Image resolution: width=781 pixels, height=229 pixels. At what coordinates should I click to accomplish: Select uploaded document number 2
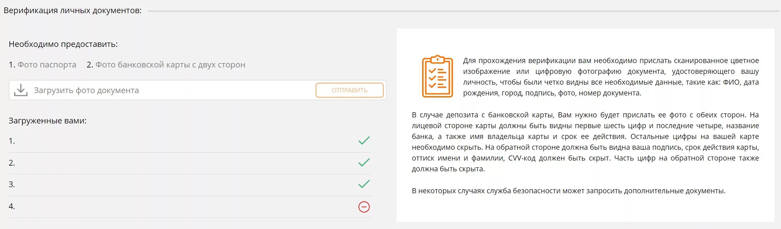[x=12, y=163]
